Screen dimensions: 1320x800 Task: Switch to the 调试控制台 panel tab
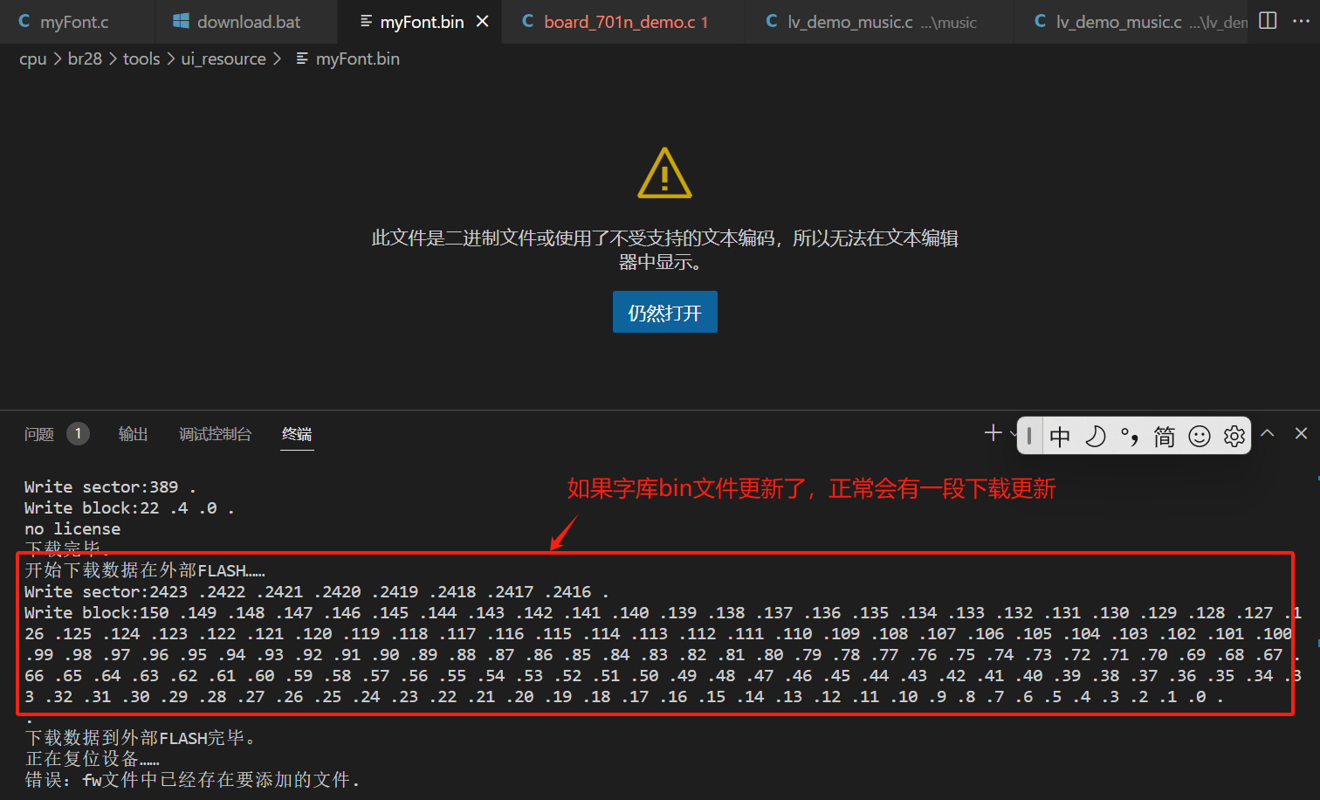tap(215, 434)
